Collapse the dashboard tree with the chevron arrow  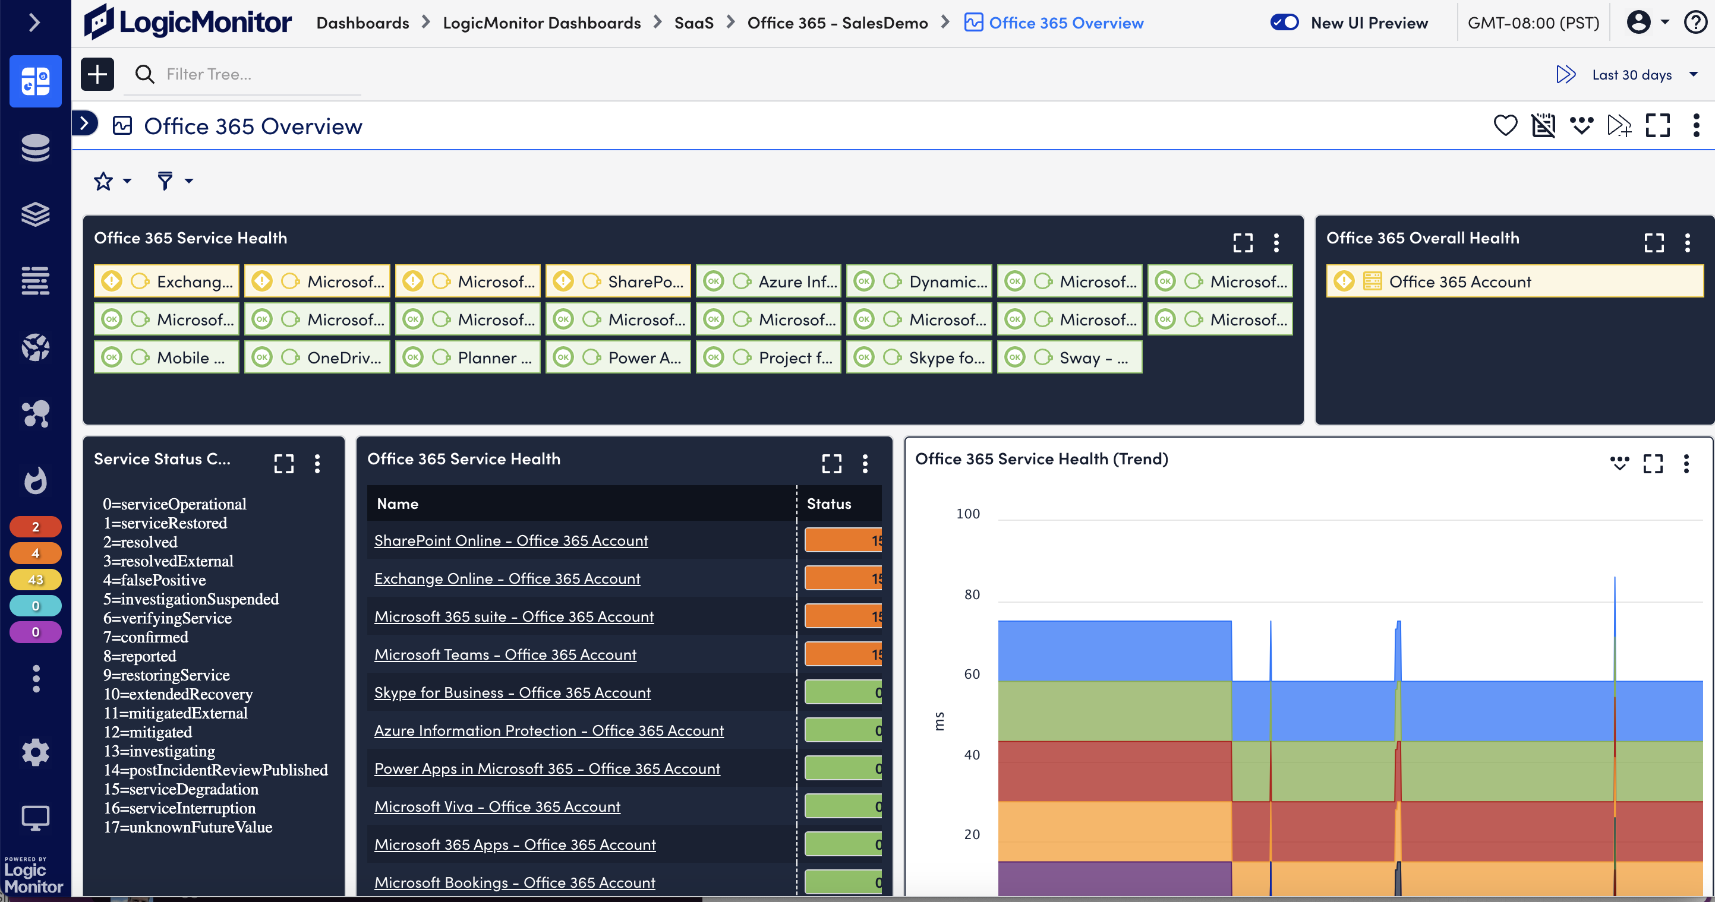(x=84, y=124)
